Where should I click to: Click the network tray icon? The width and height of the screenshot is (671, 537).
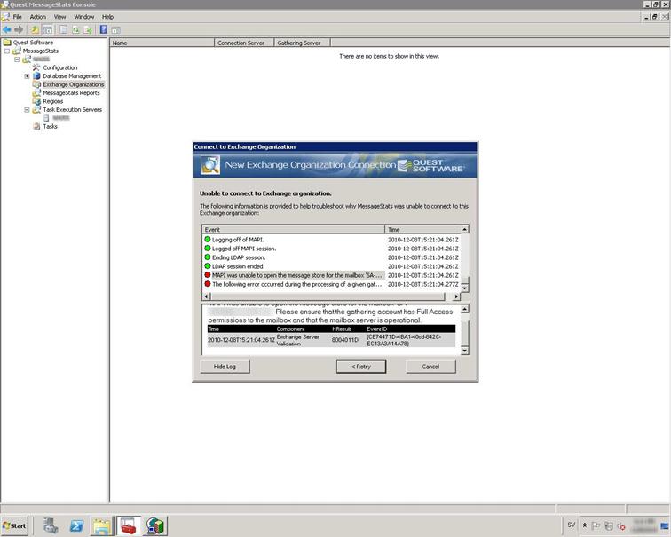pyautogui.click(x=609, y=525)
